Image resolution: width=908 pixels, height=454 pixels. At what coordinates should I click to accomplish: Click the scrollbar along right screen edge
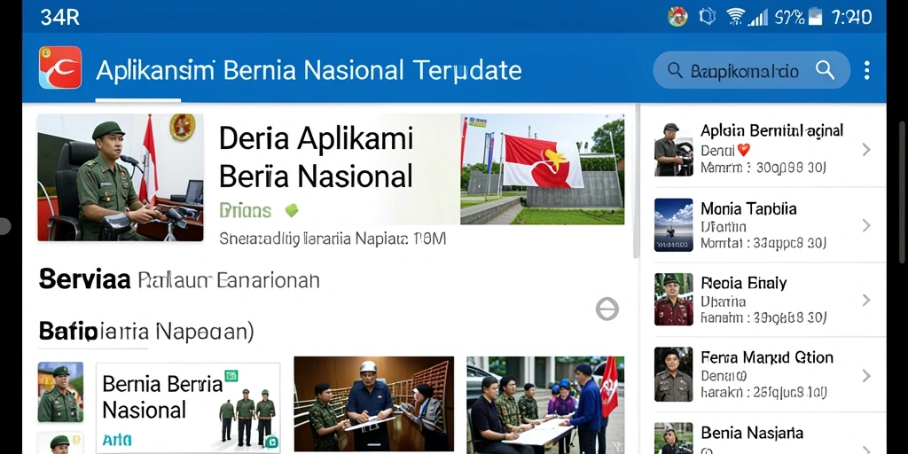pos(902,192)
